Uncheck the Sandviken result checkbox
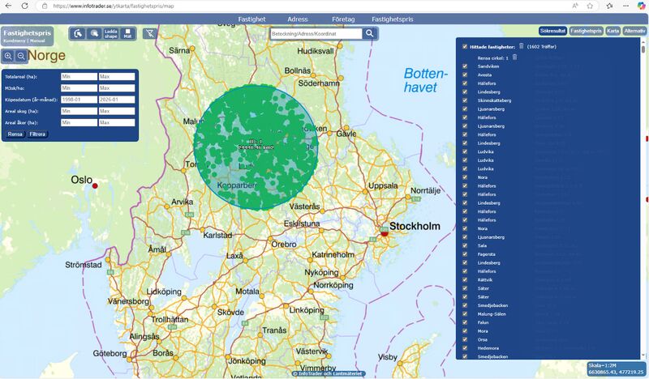The width and height of the screenshot is (649, 379). 464,66
